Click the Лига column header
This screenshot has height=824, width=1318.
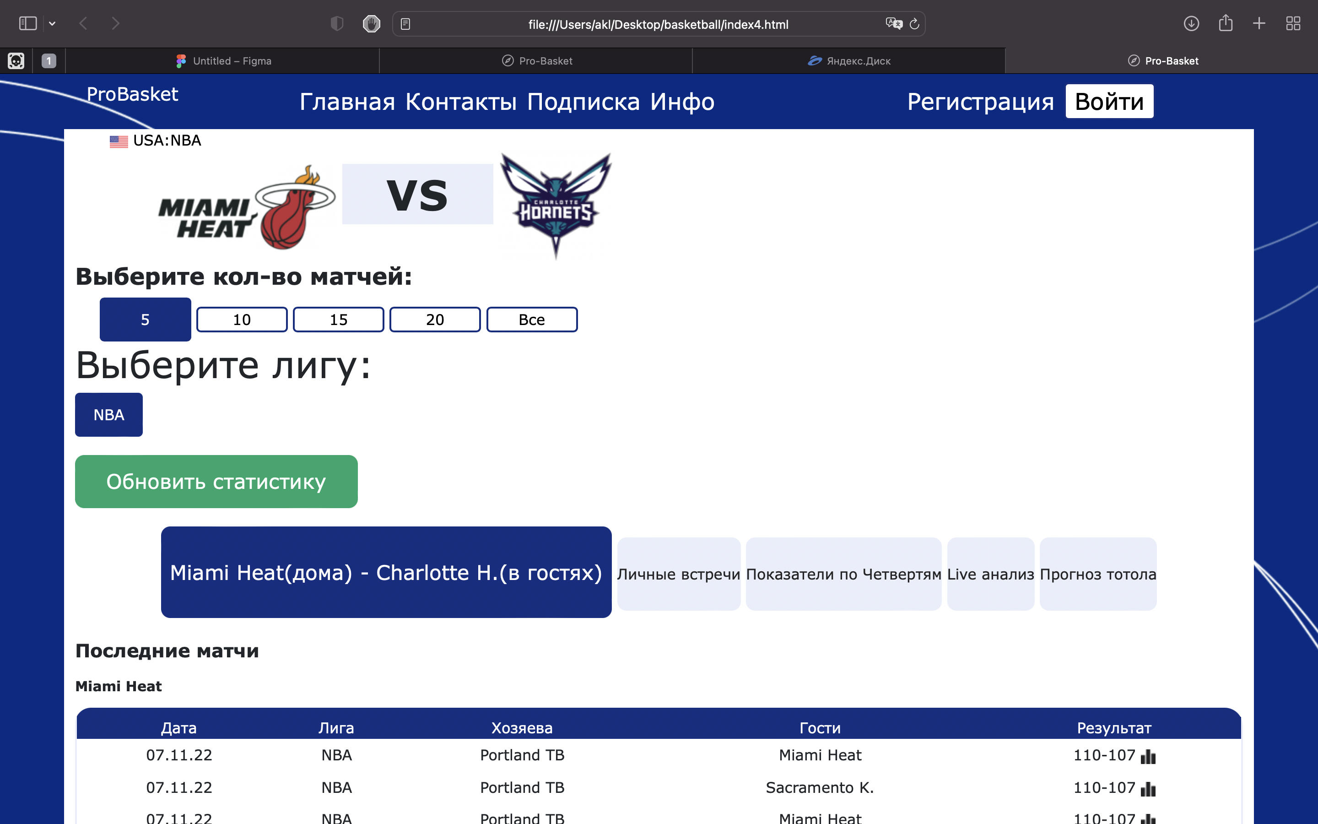pos(336,727)
